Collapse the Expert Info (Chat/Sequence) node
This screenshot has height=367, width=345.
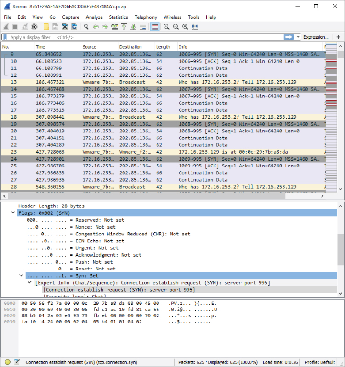[29, 282]
